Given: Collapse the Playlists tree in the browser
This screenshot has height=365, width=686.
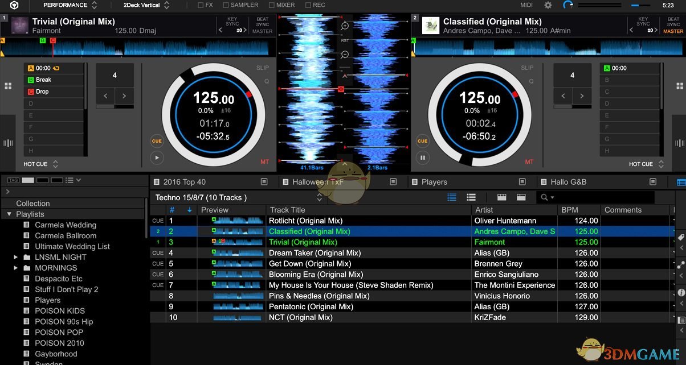Looking at the screenshot, I should click(9, 214).
